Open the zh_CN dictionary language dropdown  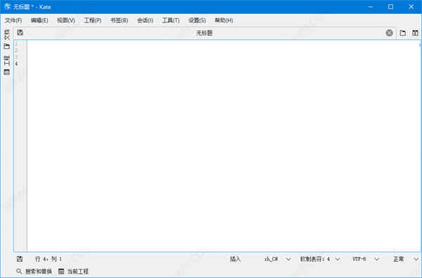278,259
